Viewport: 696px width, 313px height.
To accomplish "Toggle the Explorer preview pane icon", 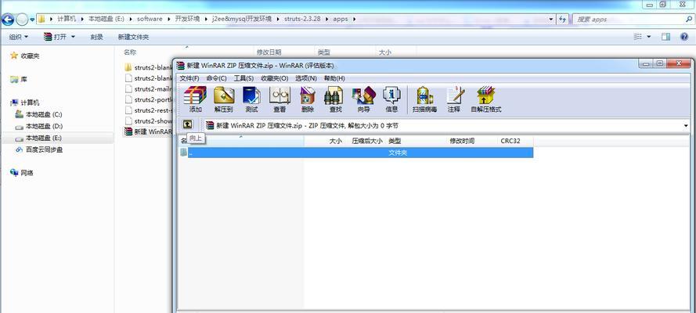I will [x=665, y=37].
